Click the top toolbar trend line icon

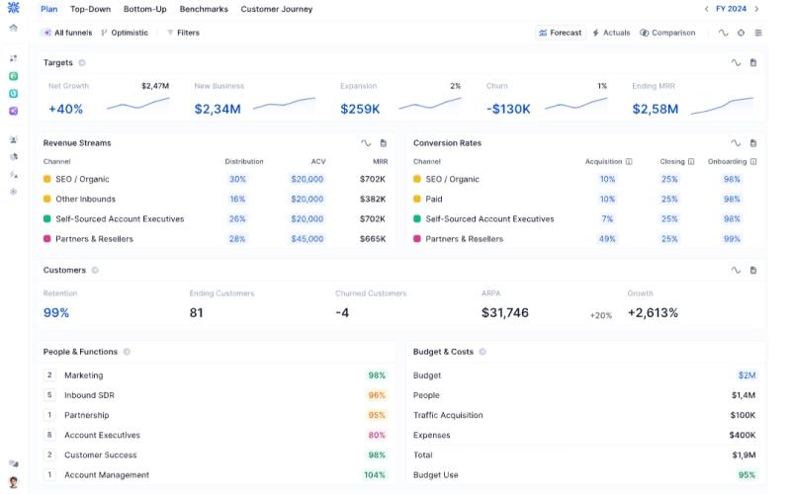pyautogui.click(x=723, y=33)
